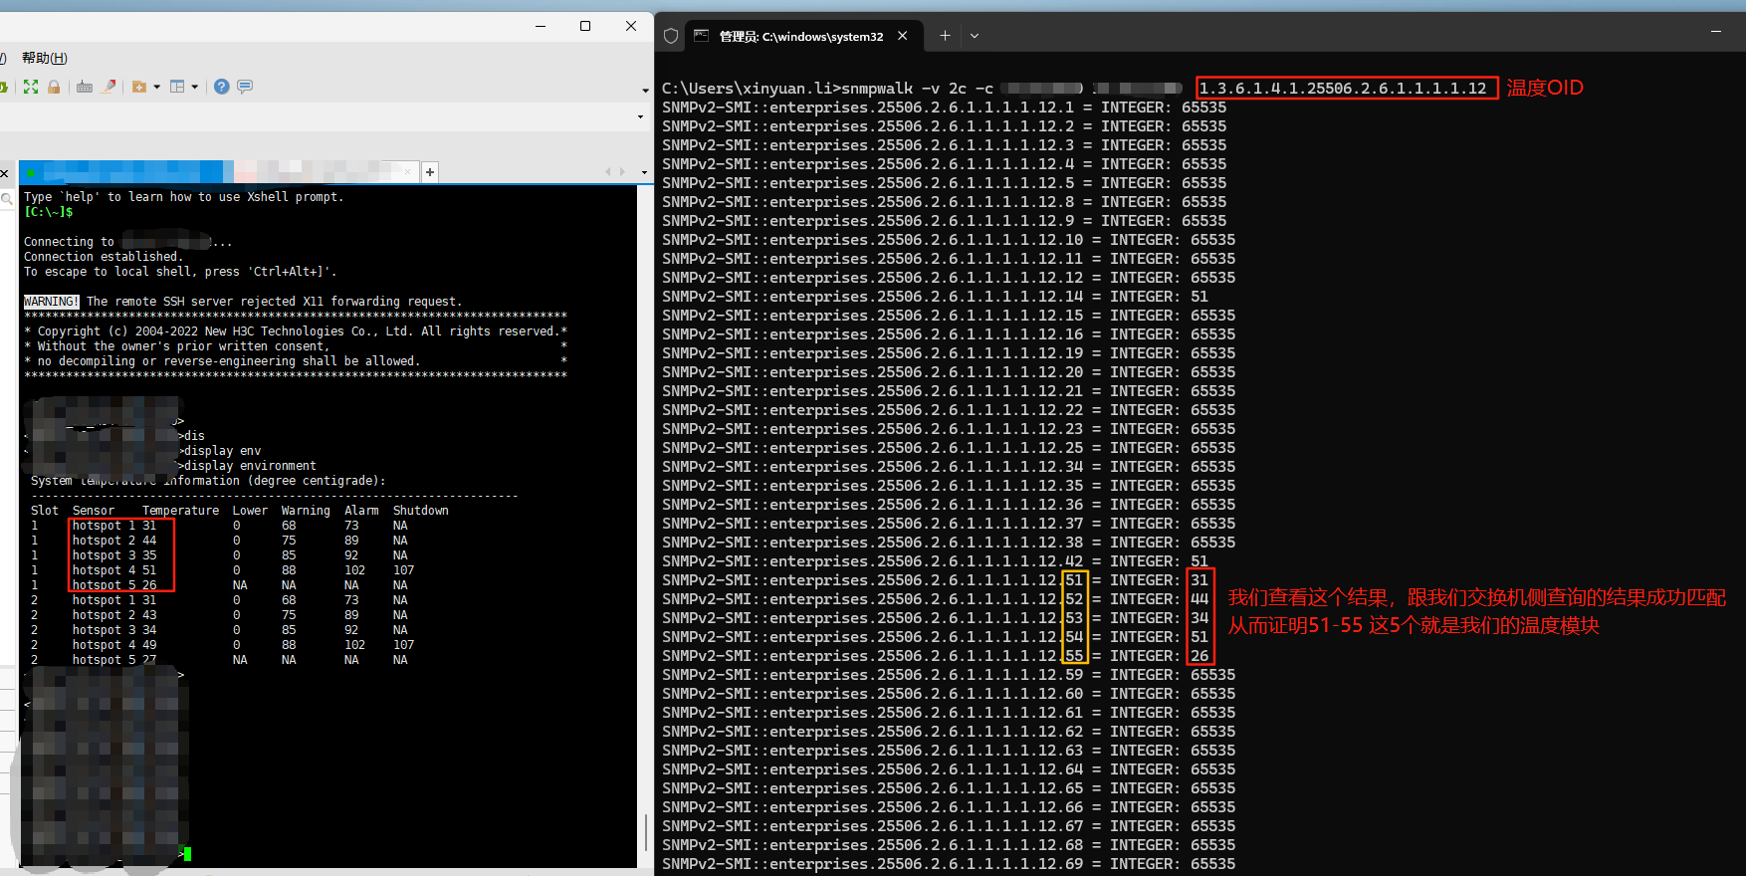Screen dimensions: 1746x876
Task: Open the 帮助(H) menu
Action: pyautogui.click(x=45, y=58)
